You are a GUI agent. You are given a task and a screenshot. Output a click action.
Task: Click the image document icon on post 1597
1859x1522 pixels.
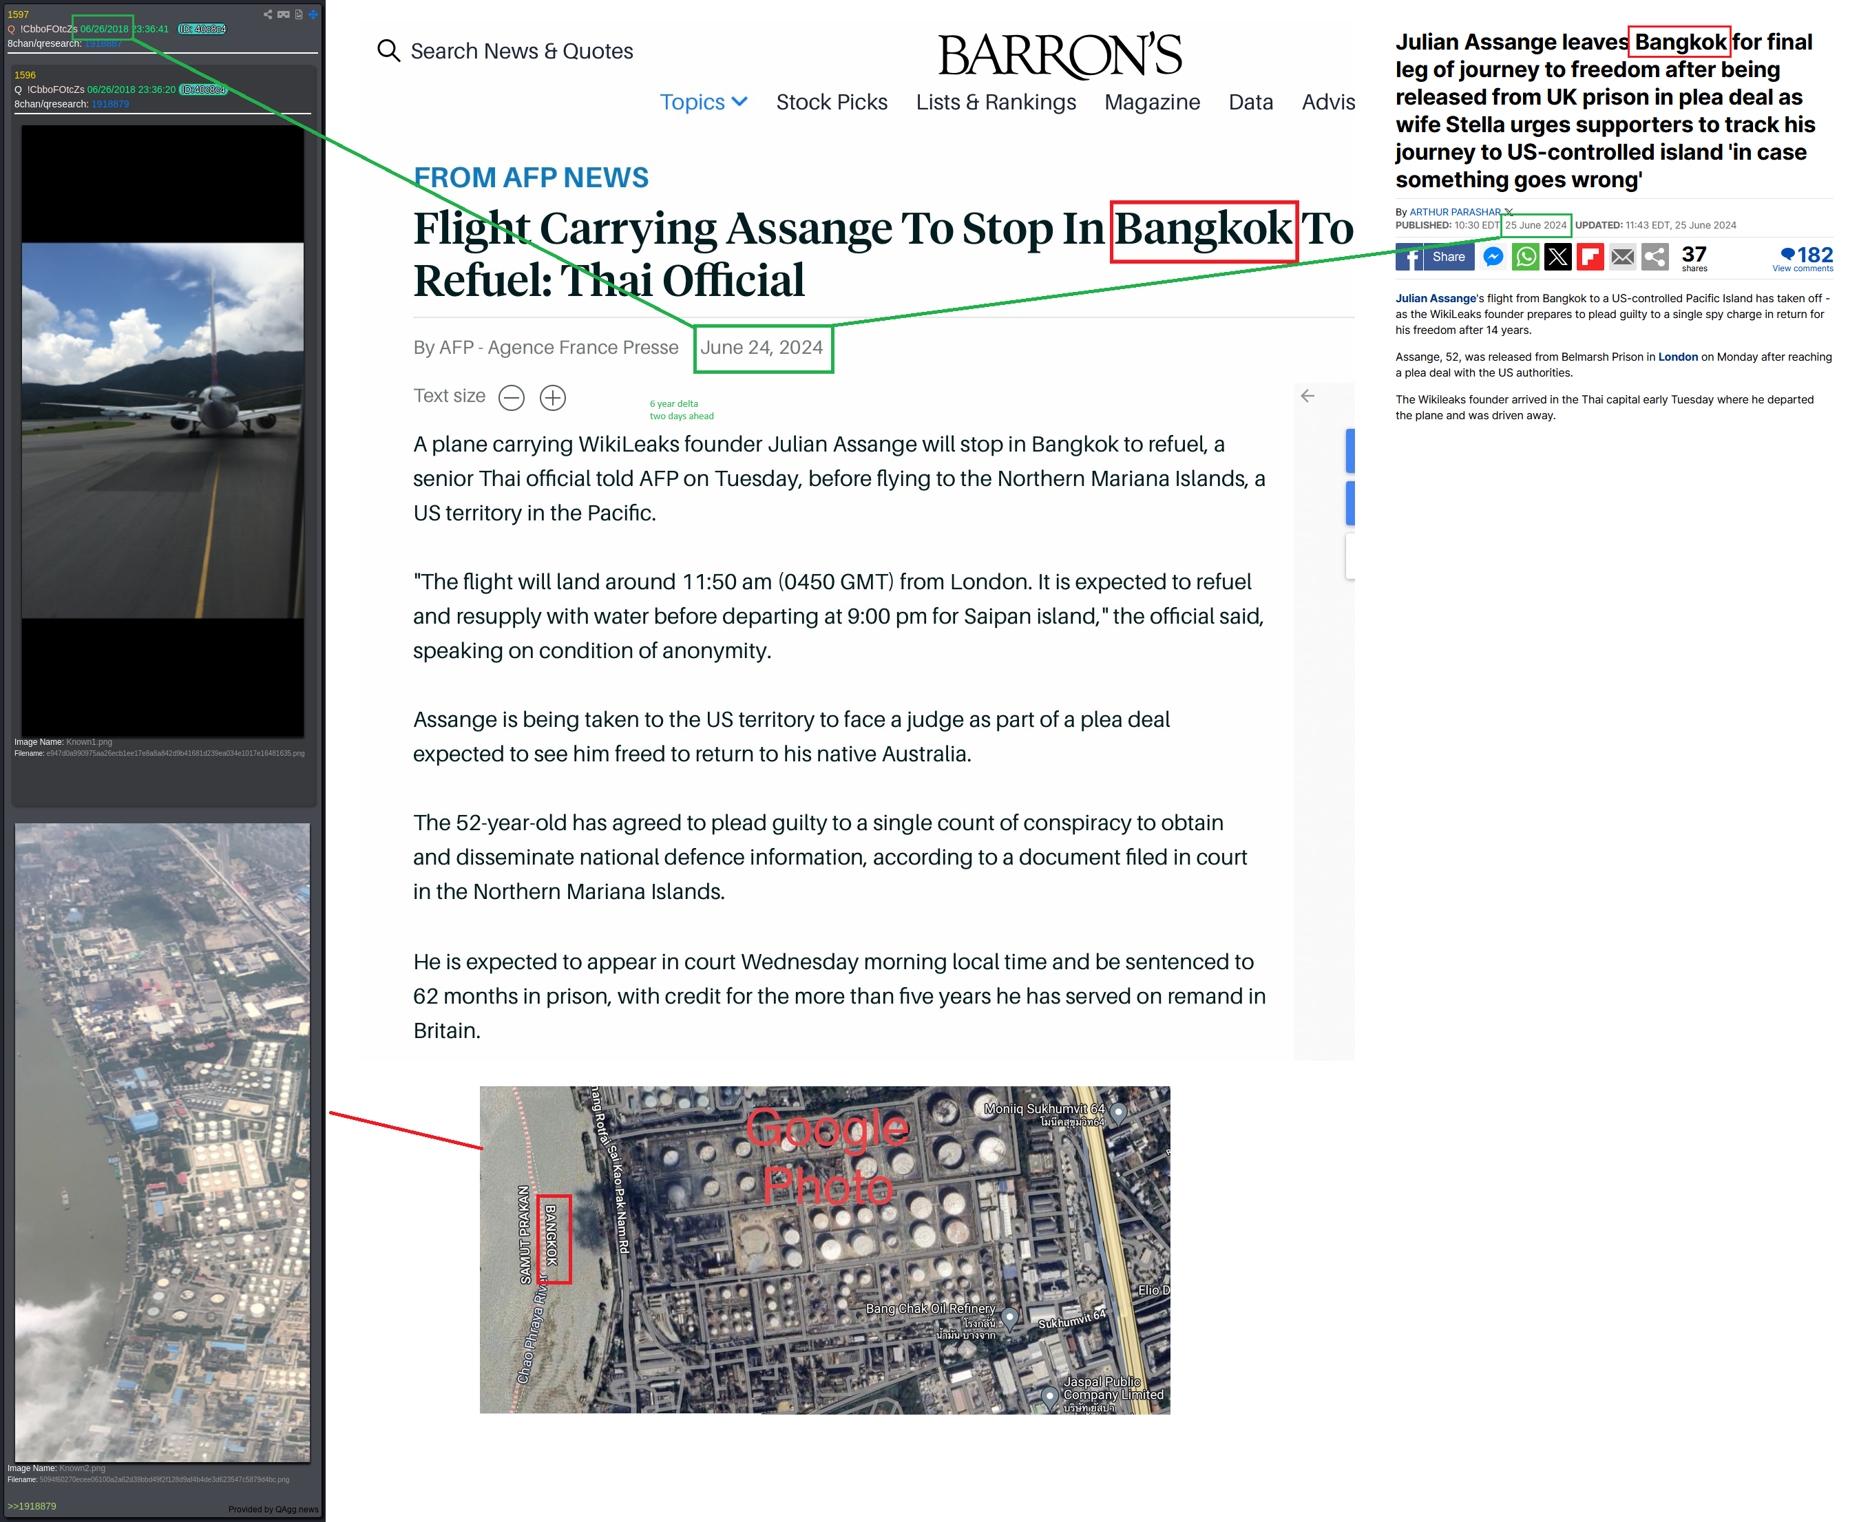pos(299,14)
